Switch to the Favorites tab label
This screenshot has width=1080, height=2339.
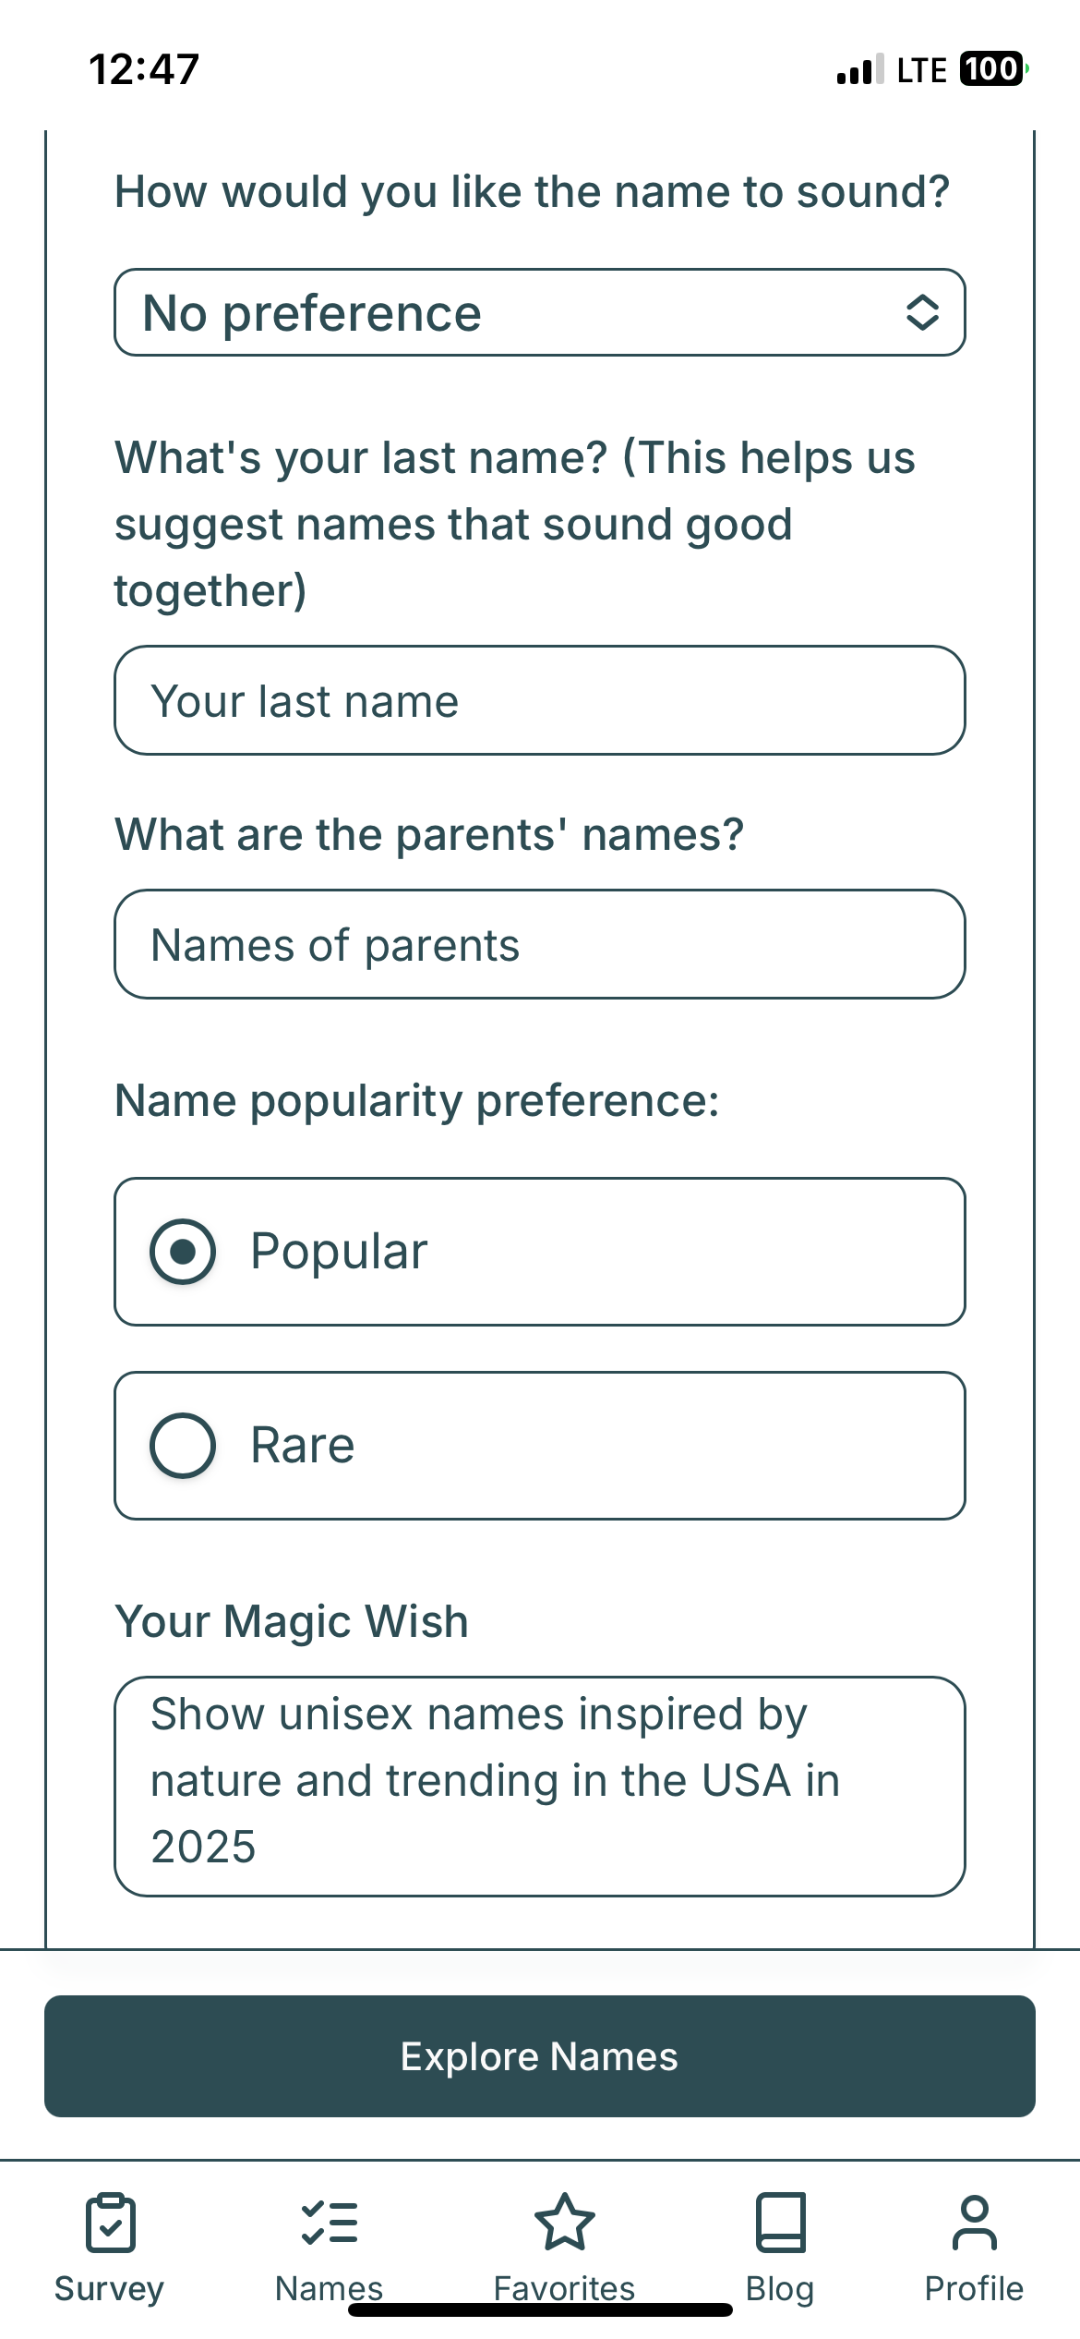pyautogui.click(x=564, y=2288)
